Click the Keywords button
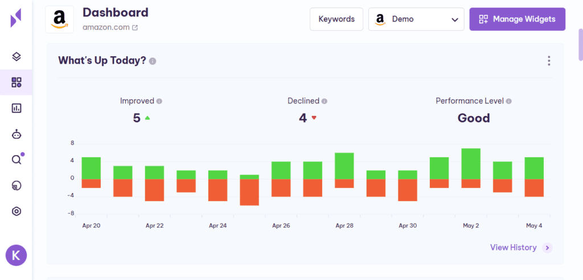583x280 pixels. point(336,19)
